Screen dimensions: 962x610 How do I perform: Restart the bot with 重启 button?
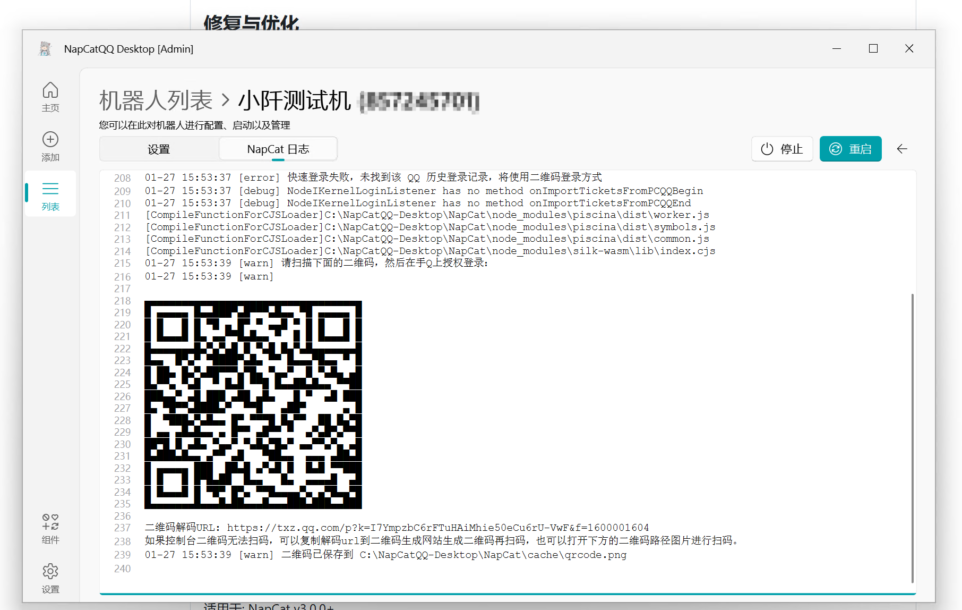851,149
